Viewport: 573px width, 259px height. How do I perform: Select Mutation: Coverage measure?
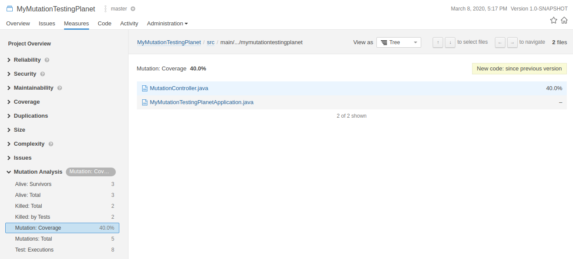pos(62,228)
